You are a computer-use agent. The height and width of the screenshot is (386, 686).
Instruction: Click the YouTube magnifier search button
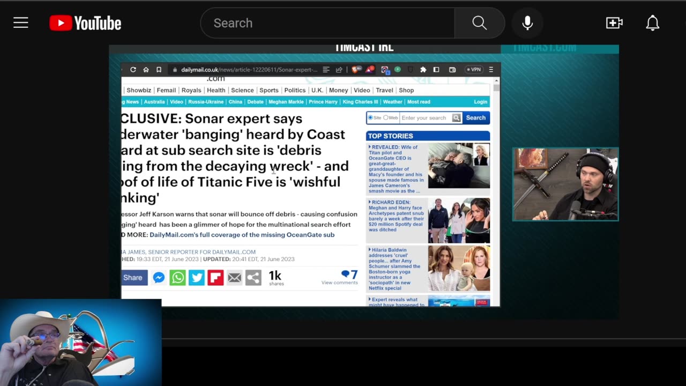pyautogui.click(x=480, y=23)
